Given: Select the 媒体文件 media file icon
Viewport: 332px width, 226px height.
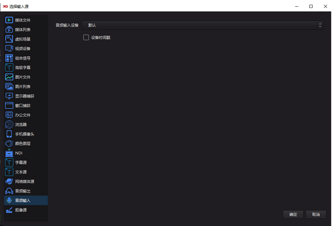Looking at the screenshot, I should 9,20.
